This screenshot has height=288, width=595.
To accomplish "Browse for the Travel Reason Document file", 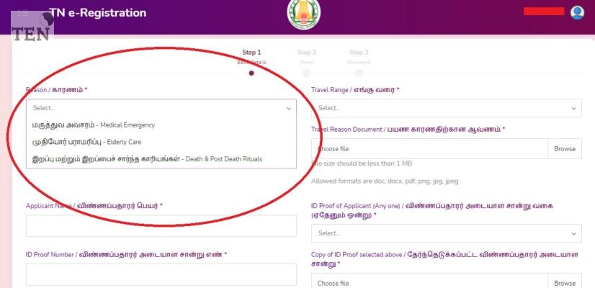I will [565, 149].
